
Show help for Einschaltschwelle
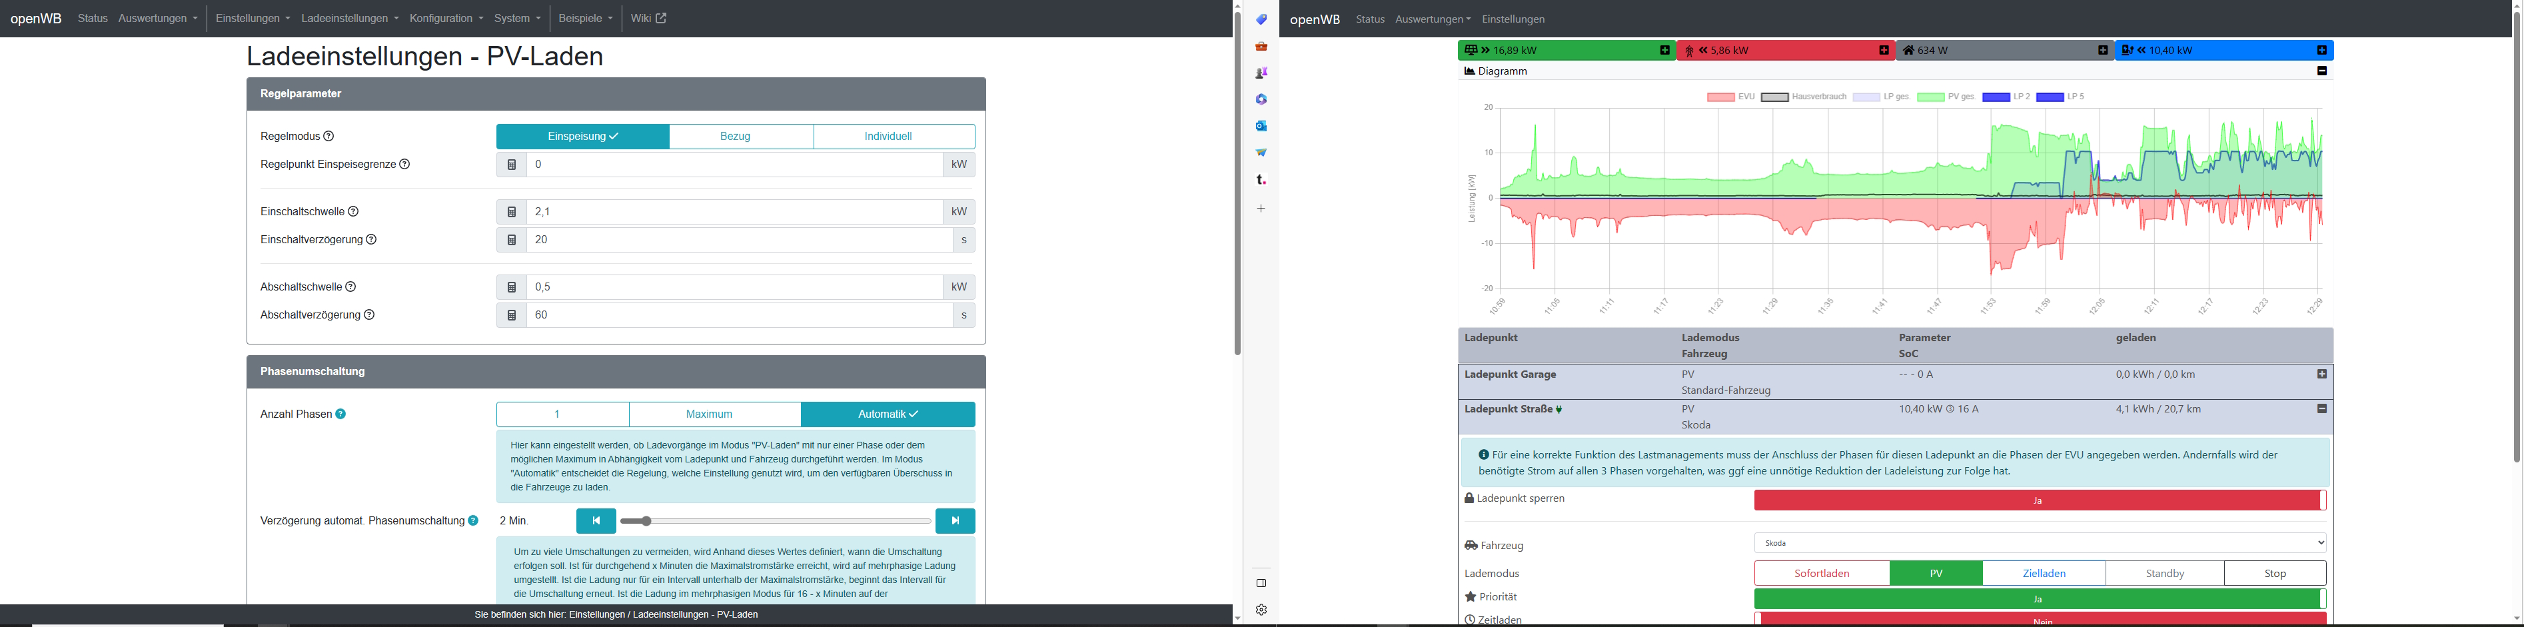(354, 212)
